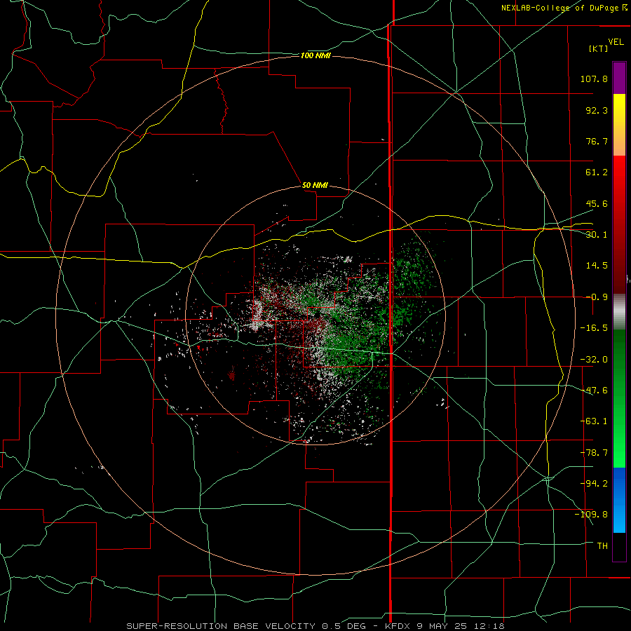The image size is (631, 631).
Task: Click the -94.2 scale value
Action: pos(594,483)
